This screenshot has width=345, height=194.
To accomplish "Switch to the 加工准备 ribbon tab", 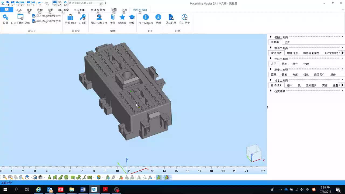I will coord(63,10).
